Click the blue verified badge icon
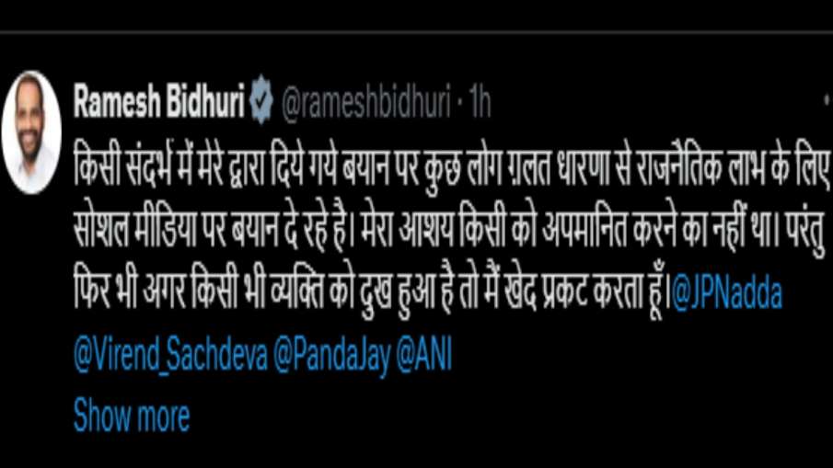Screen dimensions: 833x468 click(x=261, y=99)
